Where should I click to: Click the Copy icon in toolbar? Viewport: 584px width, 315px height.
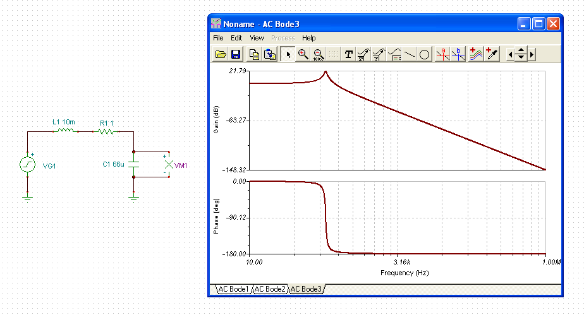[254, 55]
